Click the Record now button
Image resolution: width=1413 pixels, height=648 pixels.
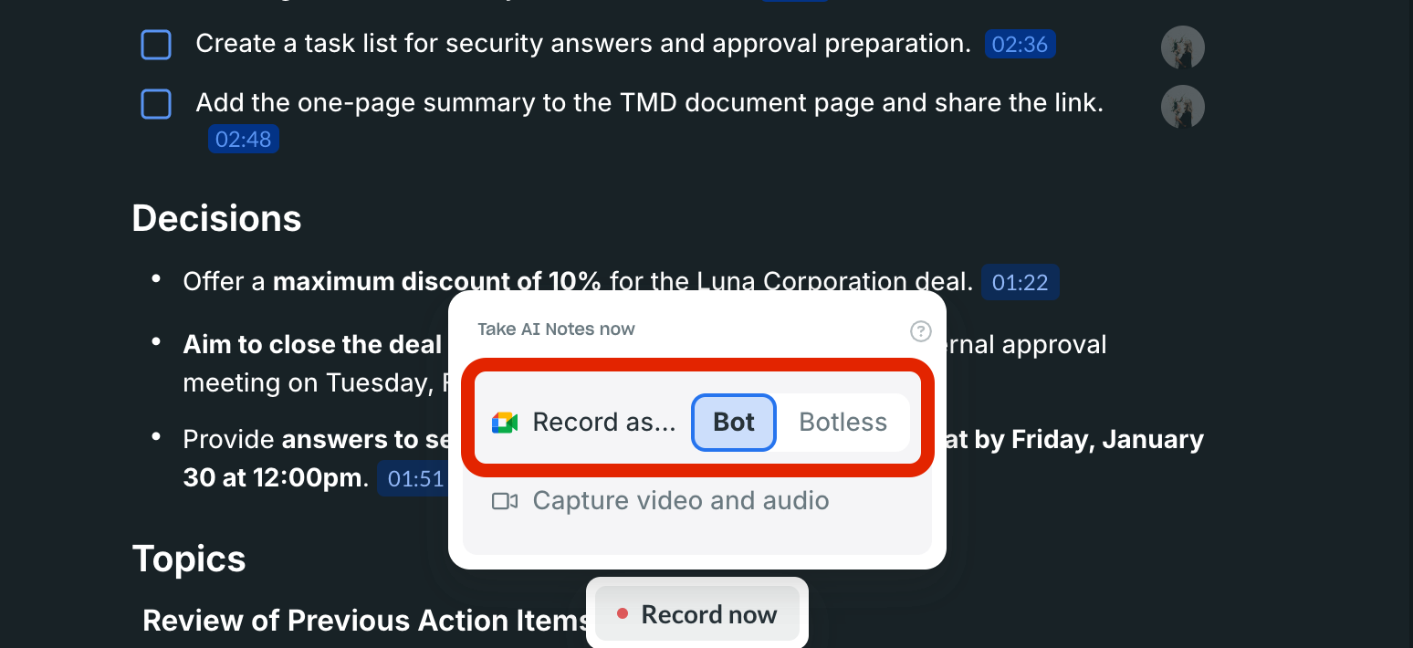point(697,614)
